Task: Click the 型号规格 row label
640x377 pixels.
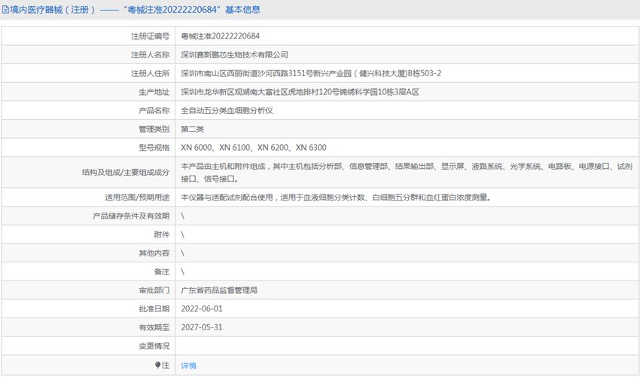Action: [154, 148]
